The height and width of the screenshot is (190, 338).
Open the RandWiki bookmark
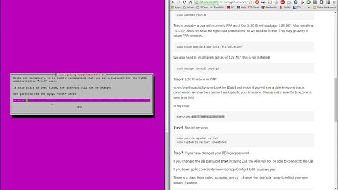(217, 7)
